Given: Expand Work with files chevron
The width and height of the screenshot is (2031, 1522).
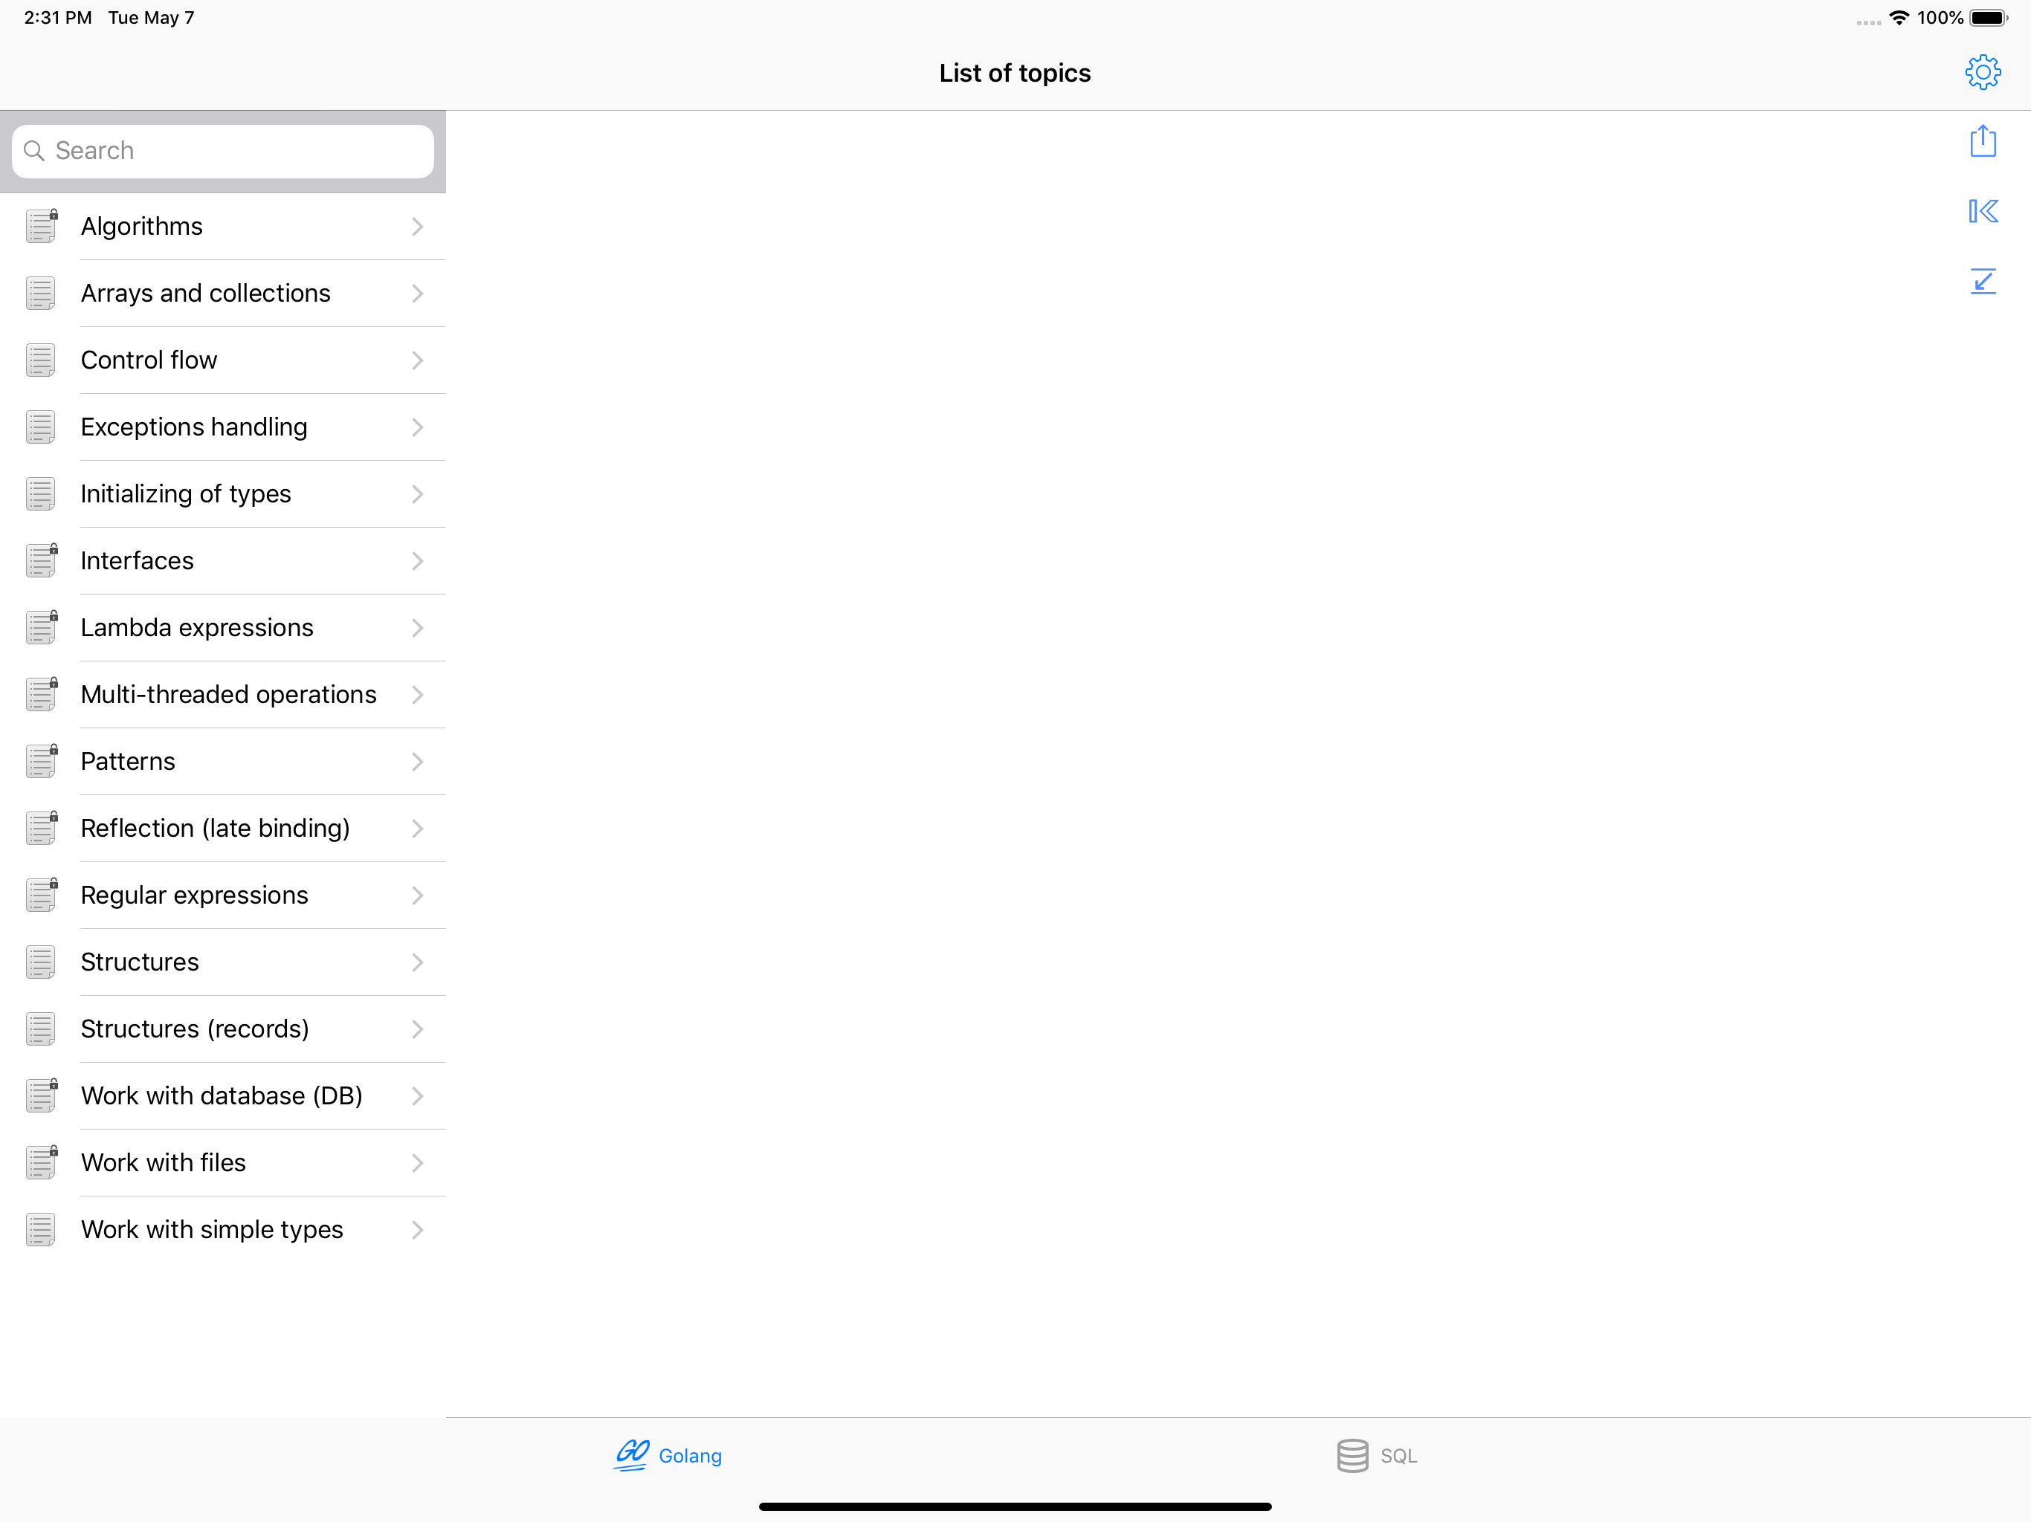Looking at the screenshot, I should 417,1163.
